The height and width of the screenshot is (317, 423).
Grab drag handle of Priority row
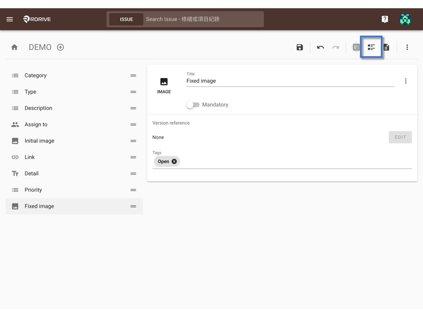tap(133, 190)
